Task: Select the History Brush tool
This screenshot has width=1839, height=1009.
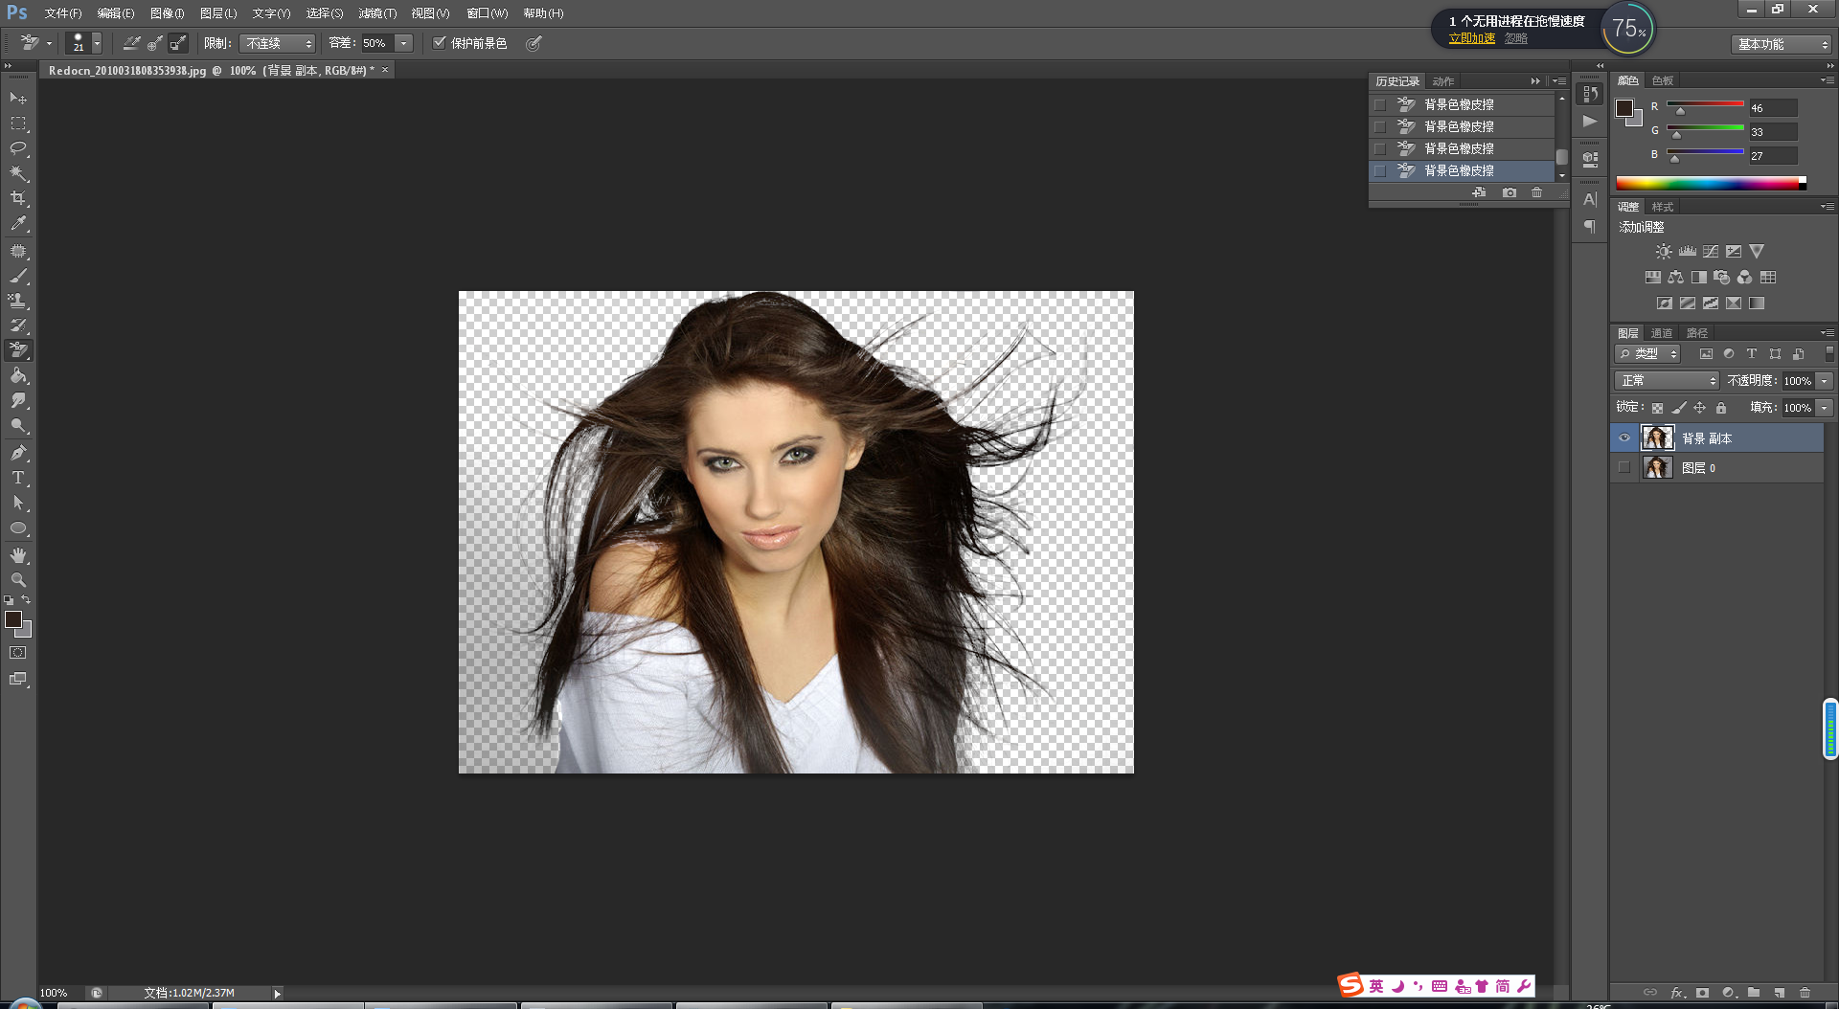Action: [18, 325]
